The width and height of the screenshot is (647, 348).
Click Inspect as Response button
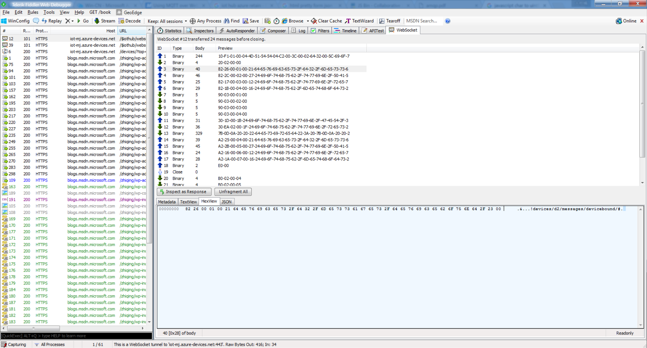184,192
